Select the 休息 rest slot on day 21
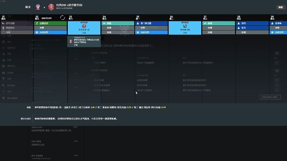Image resolution: width=287 pixels, height=161 pixels. [17, 32]
